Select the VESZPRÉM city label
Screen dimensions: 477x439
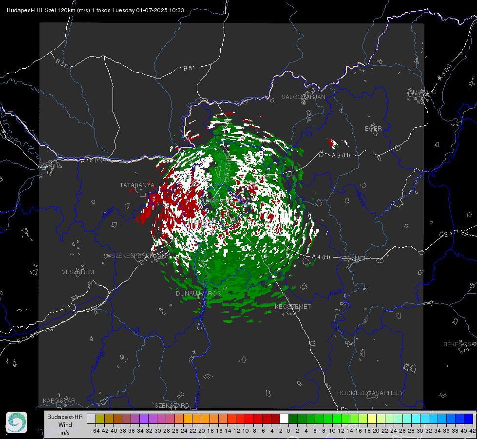78,272
